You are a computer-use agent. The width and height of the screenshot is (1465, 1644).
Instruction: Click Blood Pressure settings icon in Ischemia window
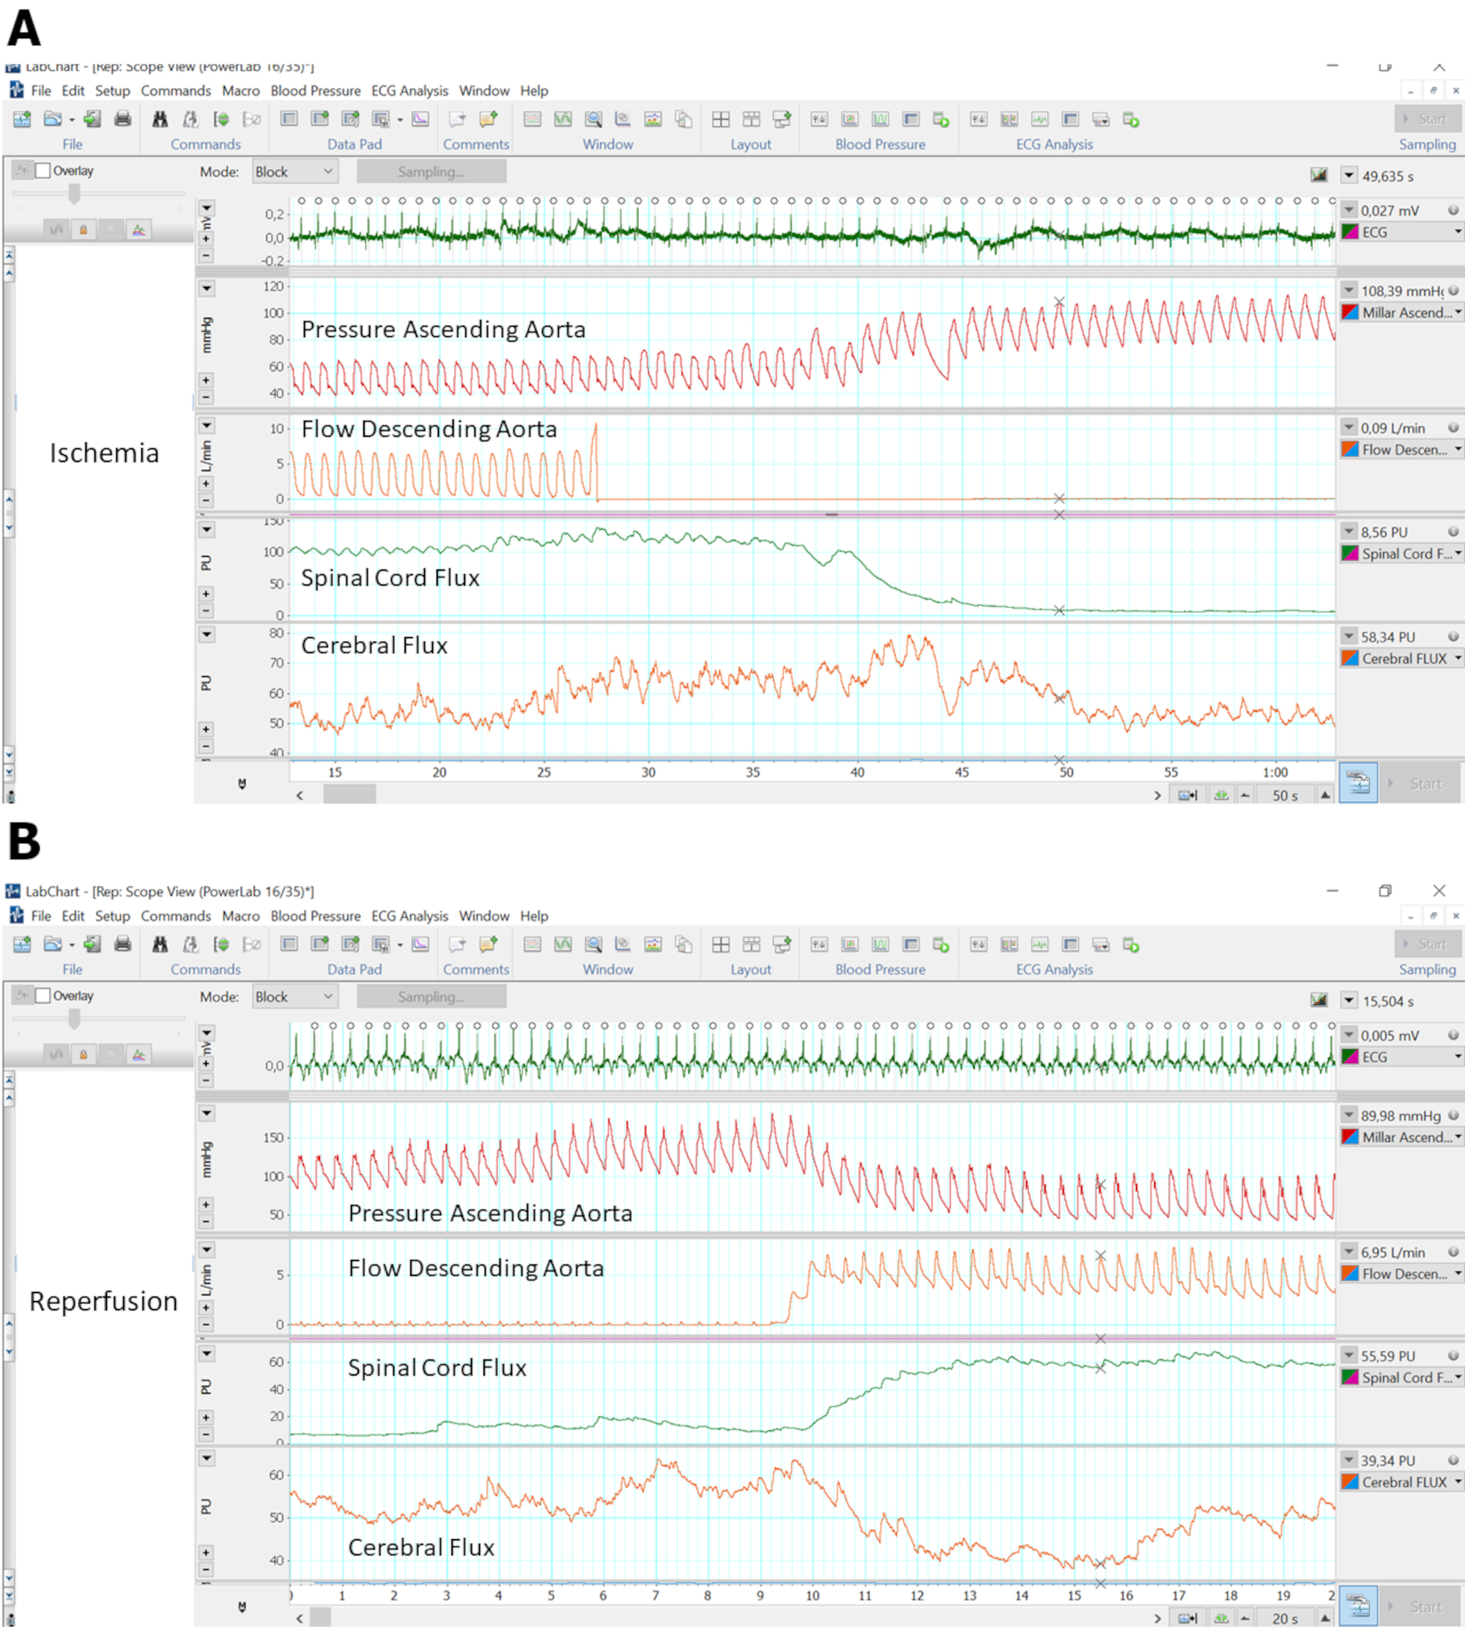(x=819, y=119)
